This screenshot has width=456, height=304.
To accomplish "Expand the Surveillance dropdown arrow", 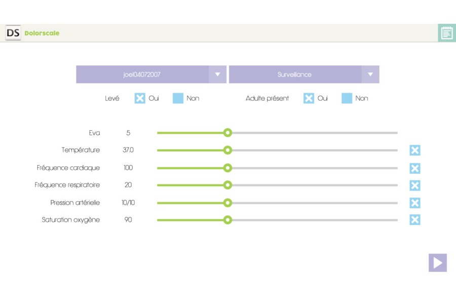I will pos(370,74).
